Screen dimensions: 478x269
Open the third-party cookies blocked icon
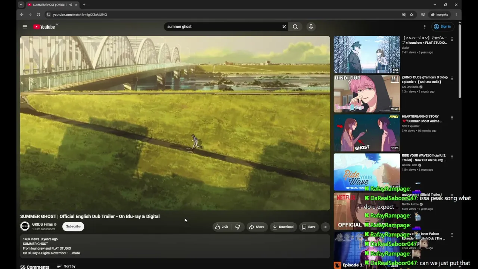click(x=404, y=15)
